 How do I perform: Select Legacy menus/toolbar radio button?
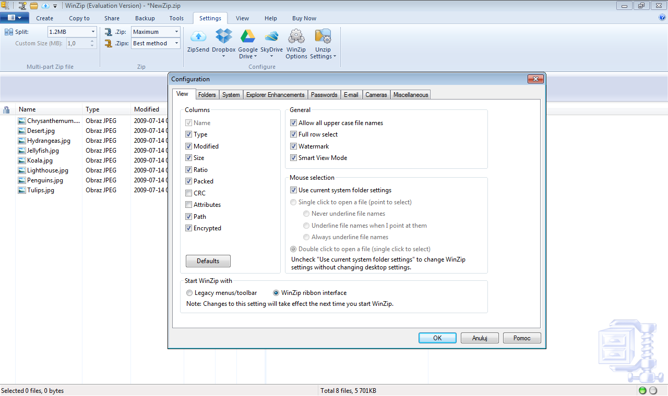(x=189, y=293)
